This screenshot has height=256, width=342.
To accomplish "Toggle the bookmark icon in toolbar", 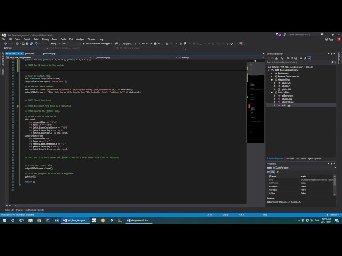I will tap(185, 44).
